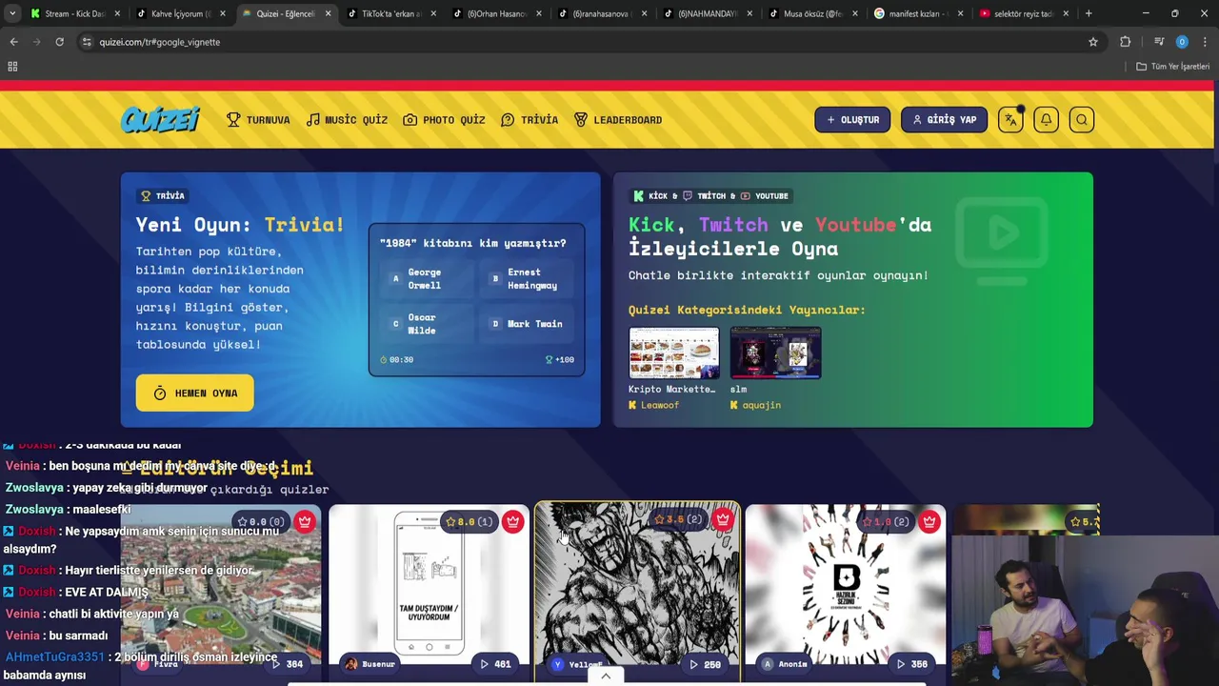Screen dimensions: 1219x686
Task: Click the red crown badge on the 8.0 quiz card
Action: pos(512,521)
